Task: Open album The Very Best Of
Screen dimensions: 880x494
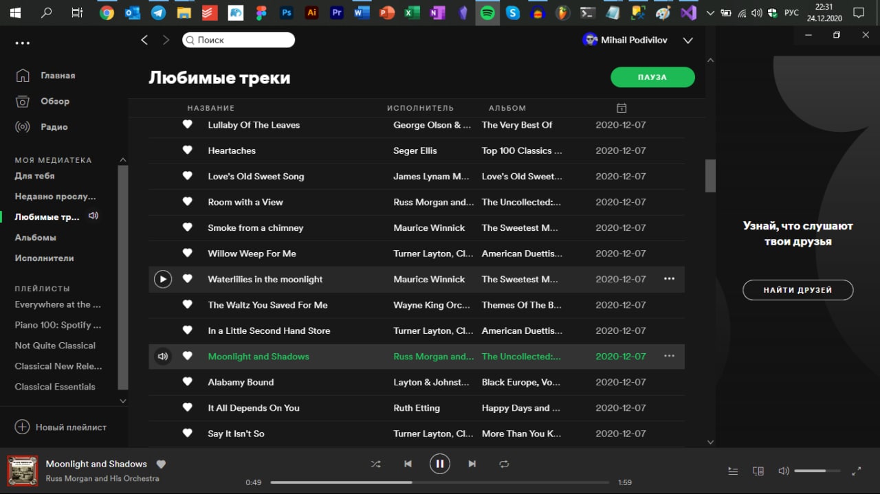Action: coord(517,125)
